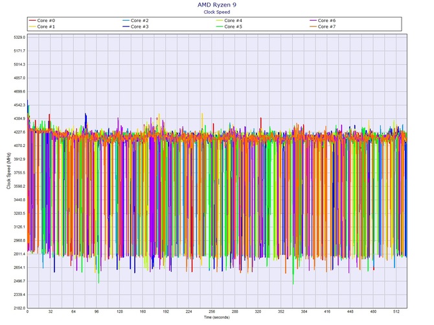Click the Core #1 legend entry
Image resolution: width=434 pixels, height=325 pixels.
[x=42, y=27]
